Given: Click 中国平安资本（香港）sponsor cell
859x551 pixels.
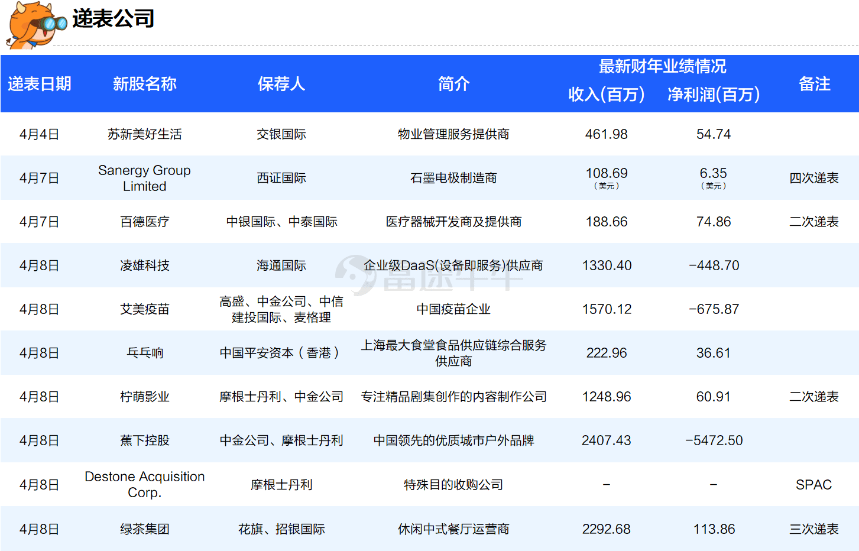Looking at the screenshot, I should (x=281, y=353).
